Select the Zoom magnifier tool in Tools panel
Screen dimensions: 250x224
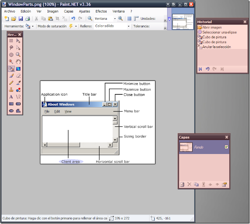point(18,55)
